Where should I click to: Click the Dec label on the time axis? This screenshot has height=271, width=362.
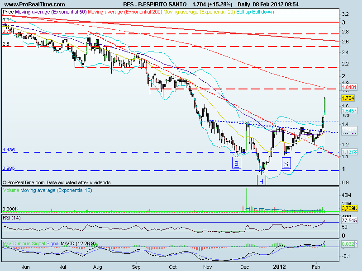245,267
